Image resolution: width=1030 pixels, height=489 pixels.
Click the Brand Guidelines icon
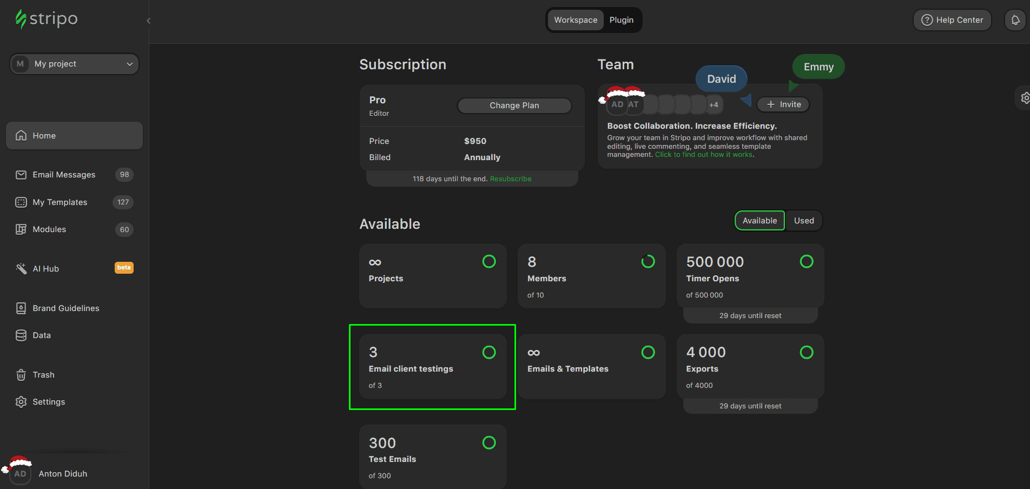21,308
